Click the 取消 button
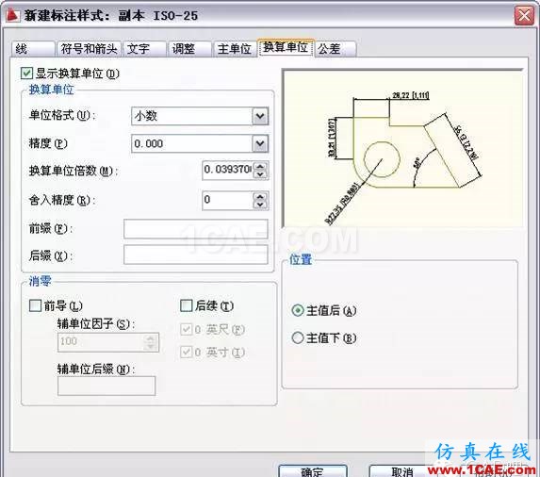This screenshot has width=540, height=477. click(401, 471)
